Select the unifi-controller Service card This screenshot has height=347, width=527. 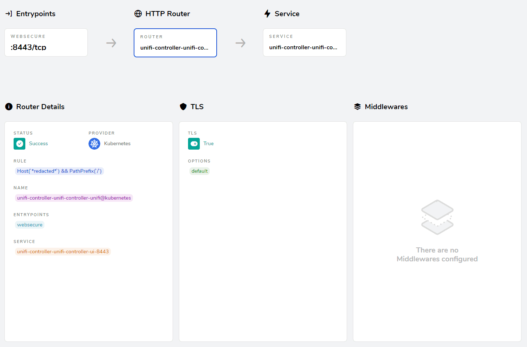[304, 42]
